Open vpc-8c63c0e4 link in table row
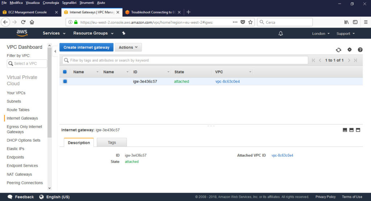This screenshot has height=201, width=371. point(228,81)
